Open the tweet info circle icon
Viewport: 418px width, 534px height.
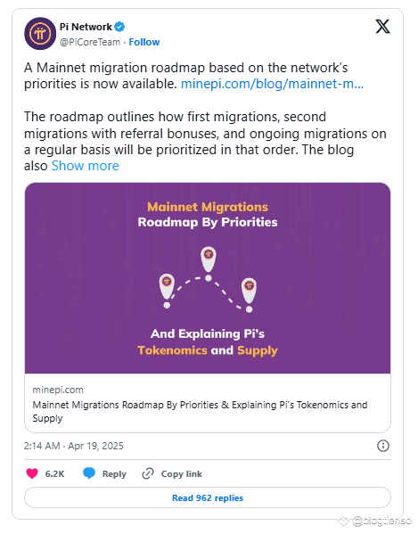pos(383,446)
